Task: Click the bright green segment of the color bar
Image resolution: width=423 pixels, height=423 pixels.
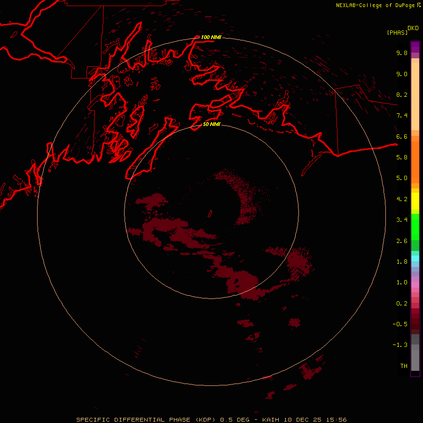Action: click(x=415, y=227)
